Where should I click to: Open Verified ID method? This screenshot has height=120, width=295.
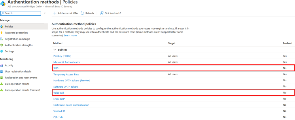59,111
